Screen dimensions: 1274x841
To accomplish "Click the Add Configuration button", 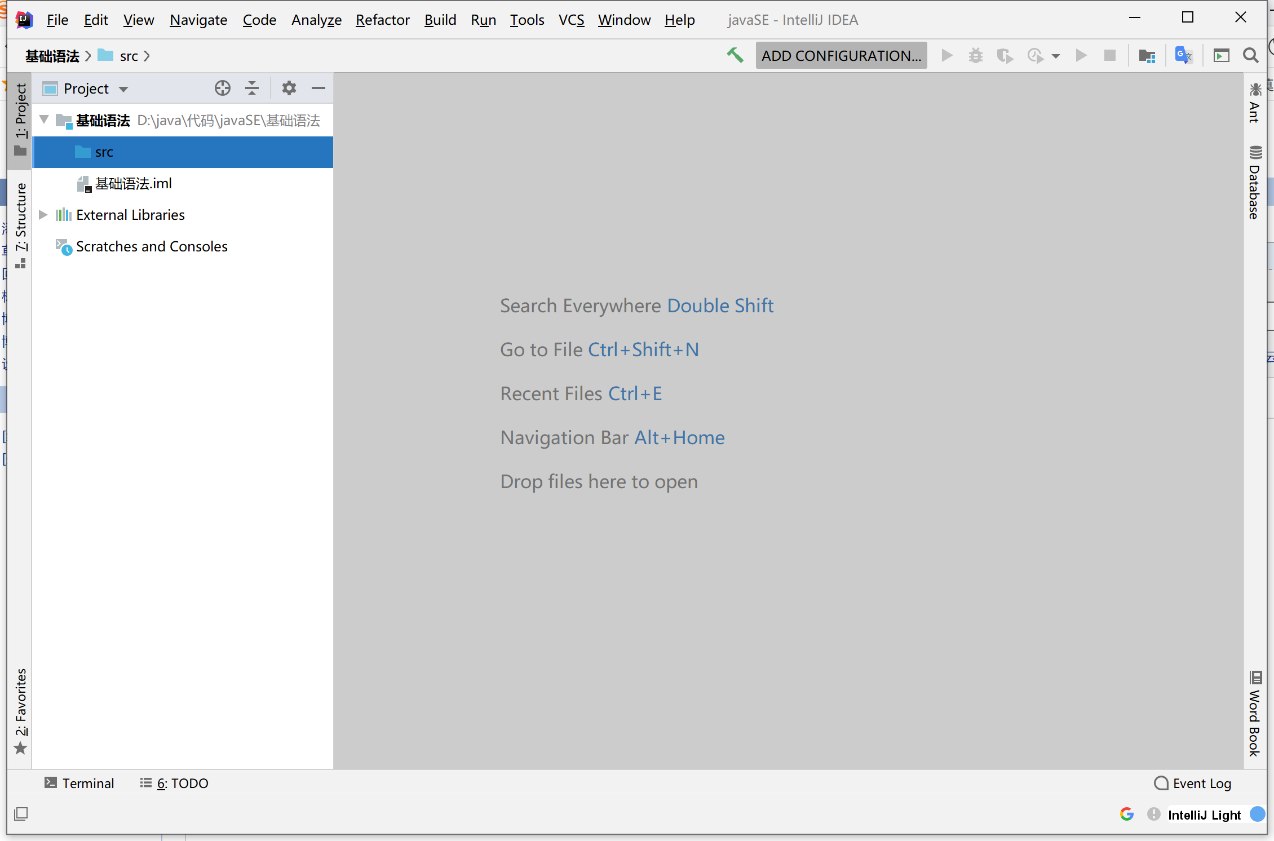I will click(841, 56).
